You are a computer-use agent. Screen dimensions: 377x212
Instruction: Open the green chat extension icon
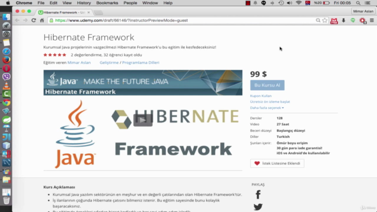[x=353, y=21]
